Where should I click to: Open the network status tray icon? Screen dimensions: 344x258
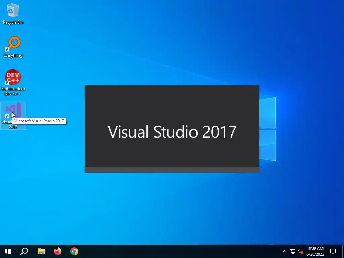[x=293, y=251]
